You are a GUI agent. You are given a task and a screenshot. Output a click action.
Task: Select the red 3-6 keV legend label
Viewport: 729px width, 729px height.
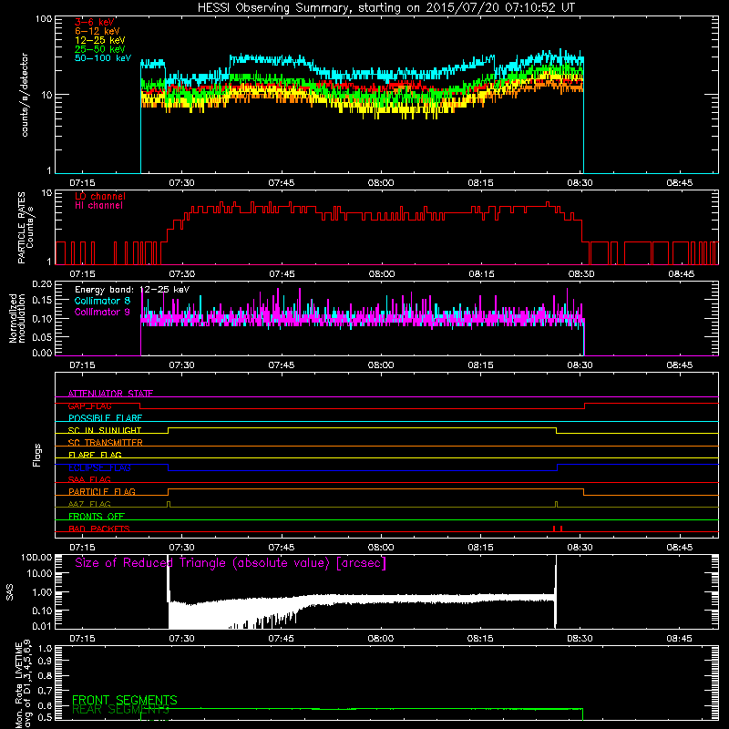coord(95,22)
